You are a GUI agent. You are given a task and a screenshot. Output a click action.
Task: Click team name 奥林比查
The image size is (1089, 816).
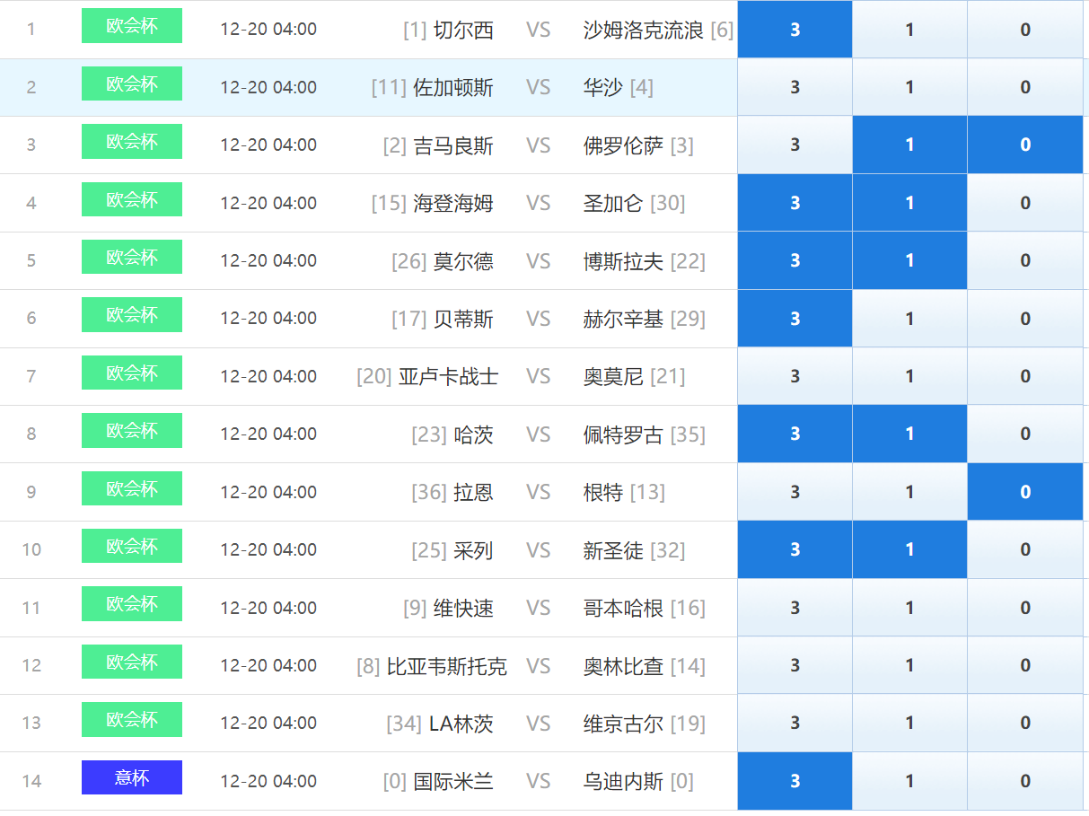click(x=624, y=666)
